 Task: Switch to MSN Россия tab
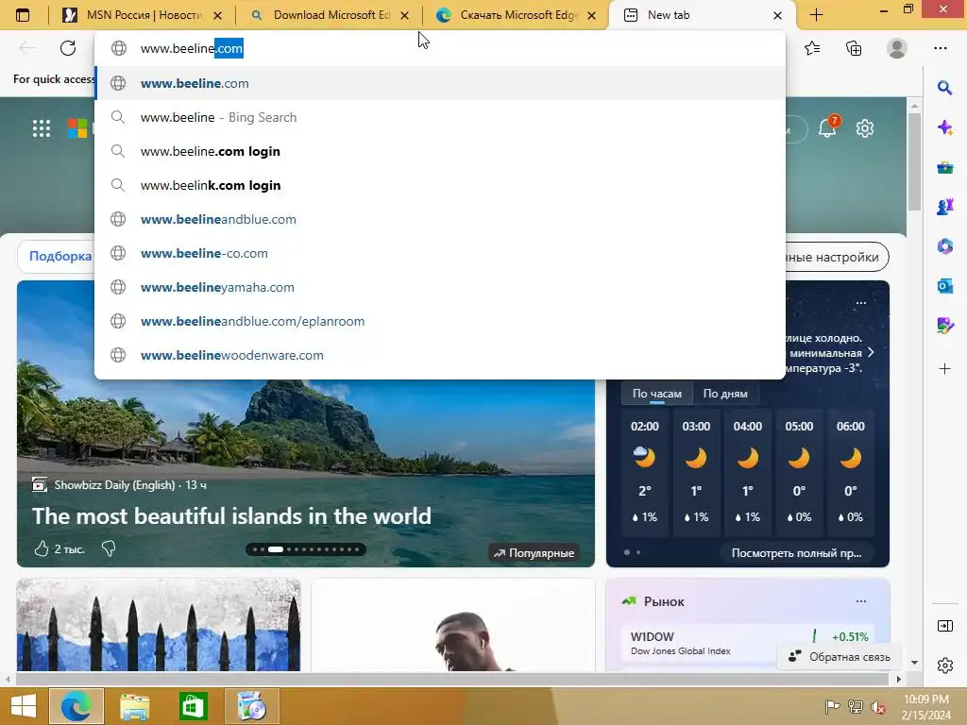click(x=144, y=15)
